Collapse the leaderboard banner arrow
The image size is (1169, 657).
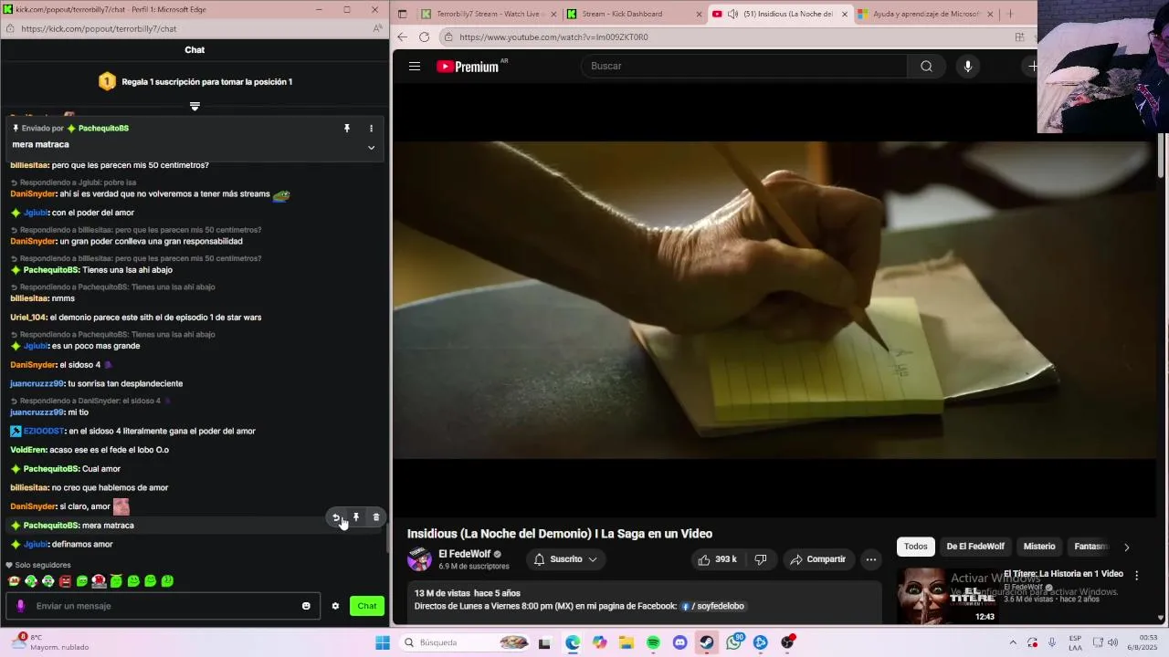[x=195, y=106]
